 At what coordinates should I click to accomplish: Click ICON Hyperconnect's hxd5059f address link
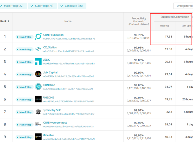[68, 126]
